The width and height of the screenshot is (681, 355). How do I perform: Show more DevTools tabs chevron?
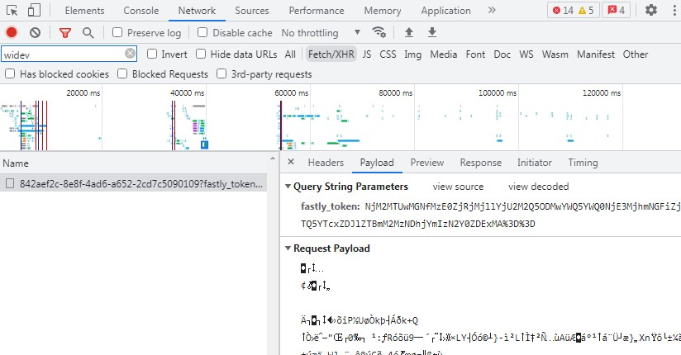pyautogui.click(x=492, y=11)
